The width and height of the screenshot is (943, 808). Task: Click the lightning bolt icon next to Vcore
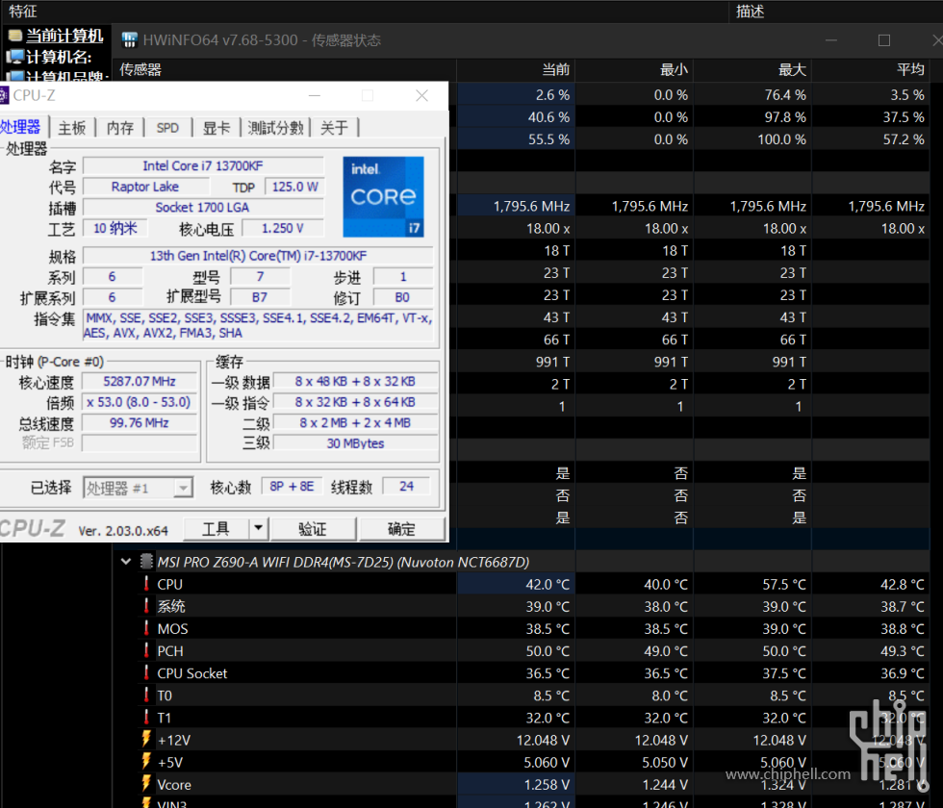[146, 784]
